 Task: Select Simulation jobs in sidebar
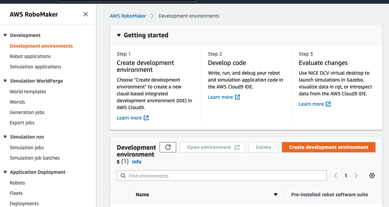click(27, 148)
